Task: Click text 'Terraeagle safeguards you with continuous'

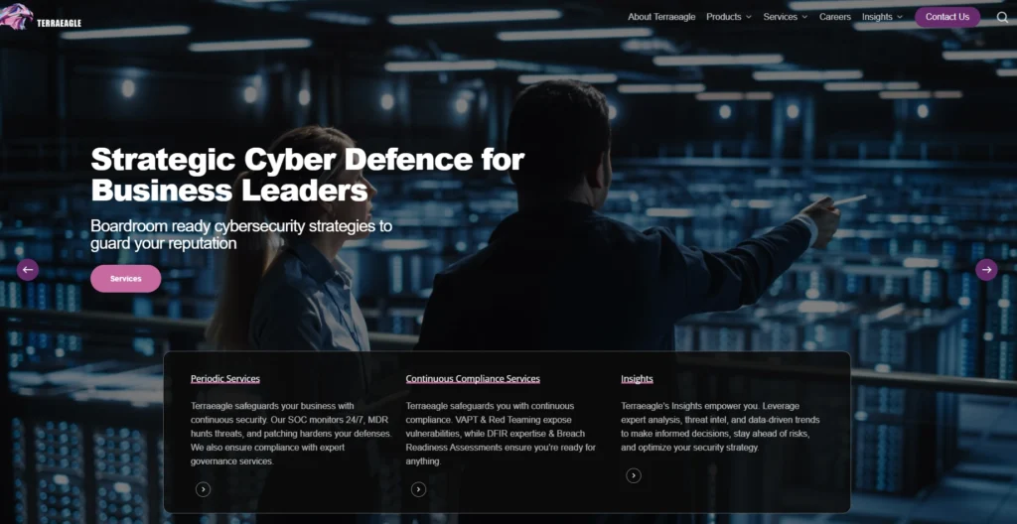Action: tap(490, 406)
